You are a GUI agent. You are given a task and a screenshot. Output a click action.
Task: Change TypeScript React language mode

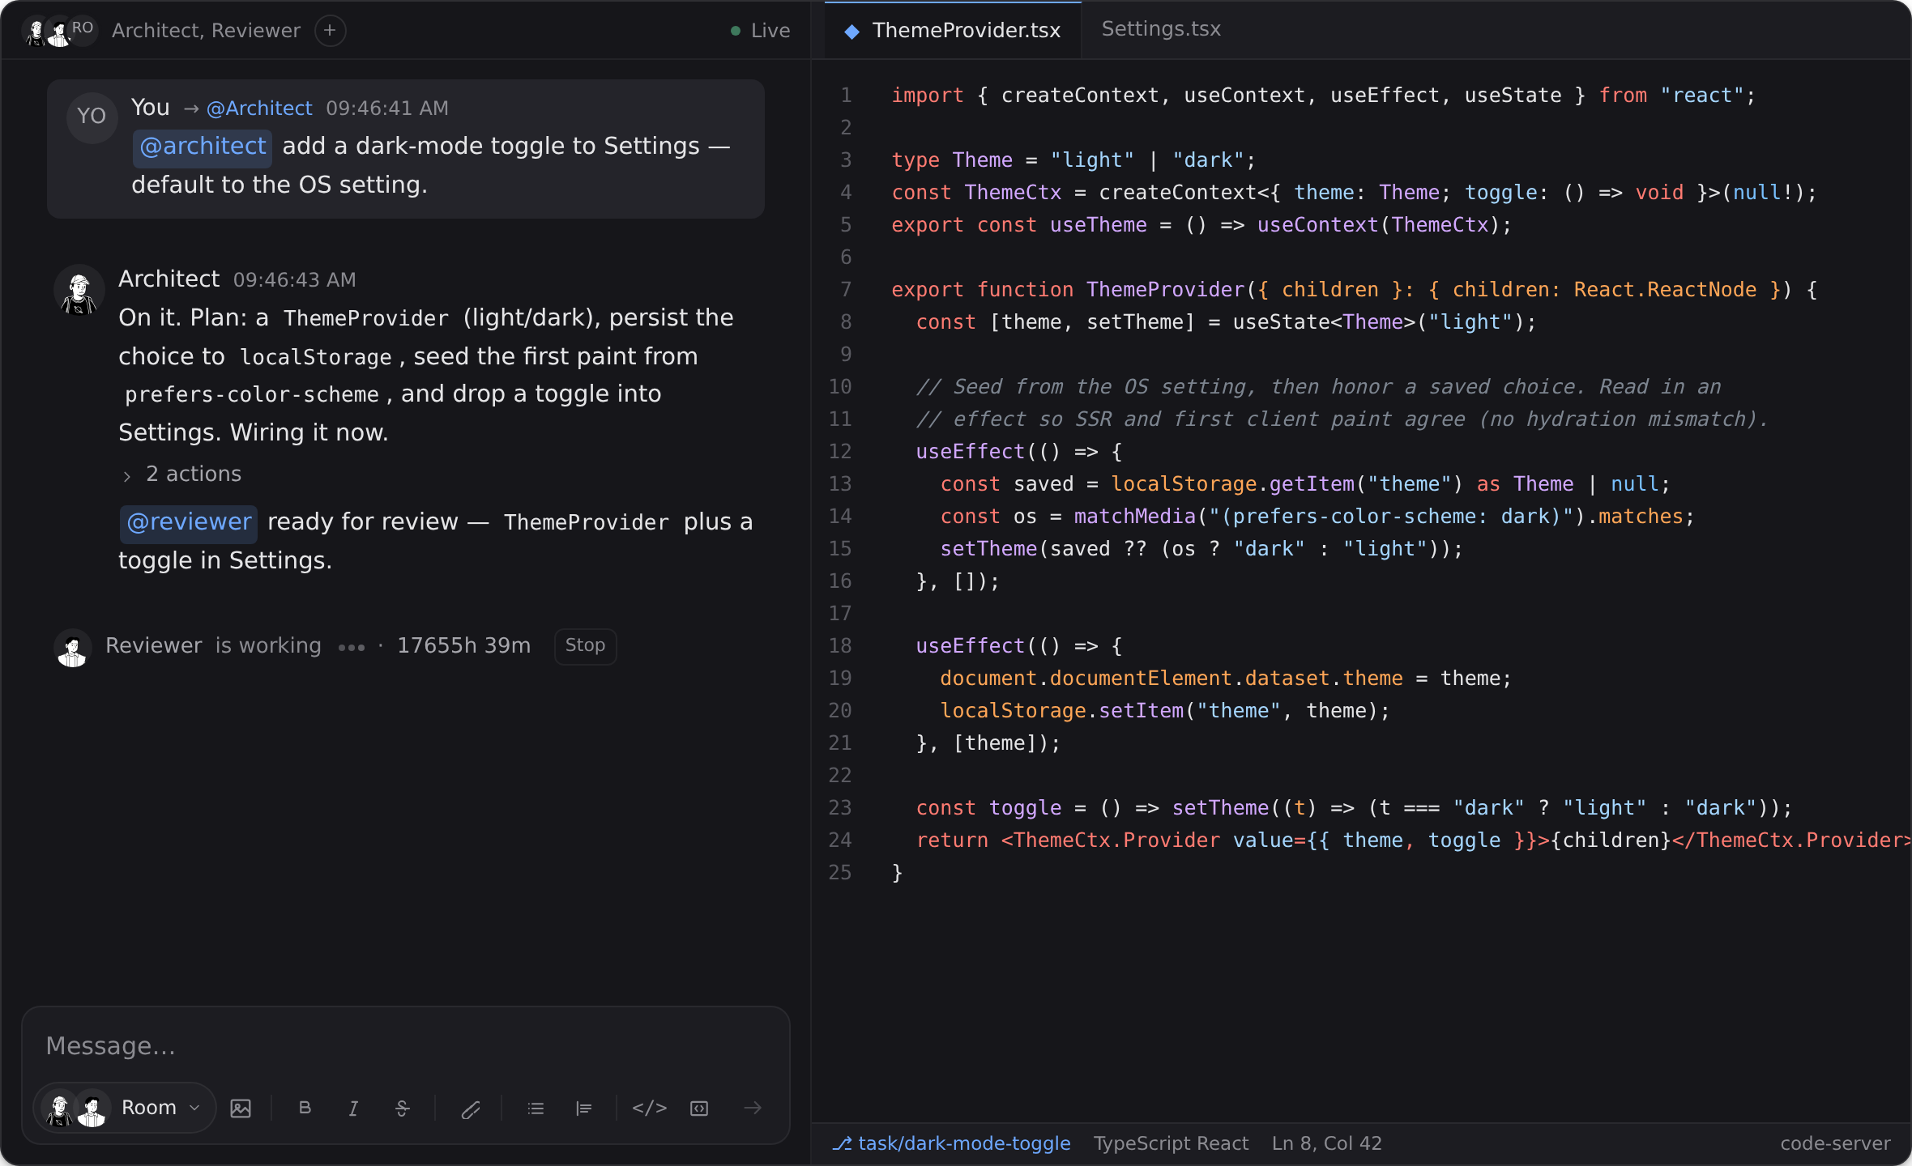click(x=1171, y=1143)
